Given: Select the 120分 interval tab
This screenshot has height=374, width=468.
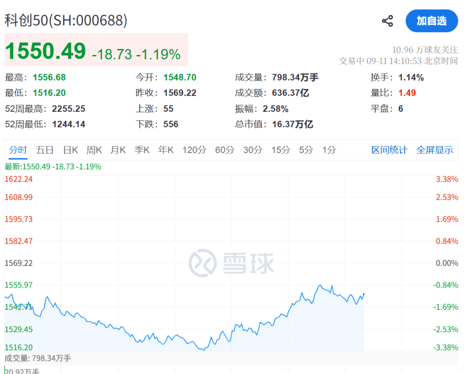Looking at the screenshot, I should tap(194, 150).
